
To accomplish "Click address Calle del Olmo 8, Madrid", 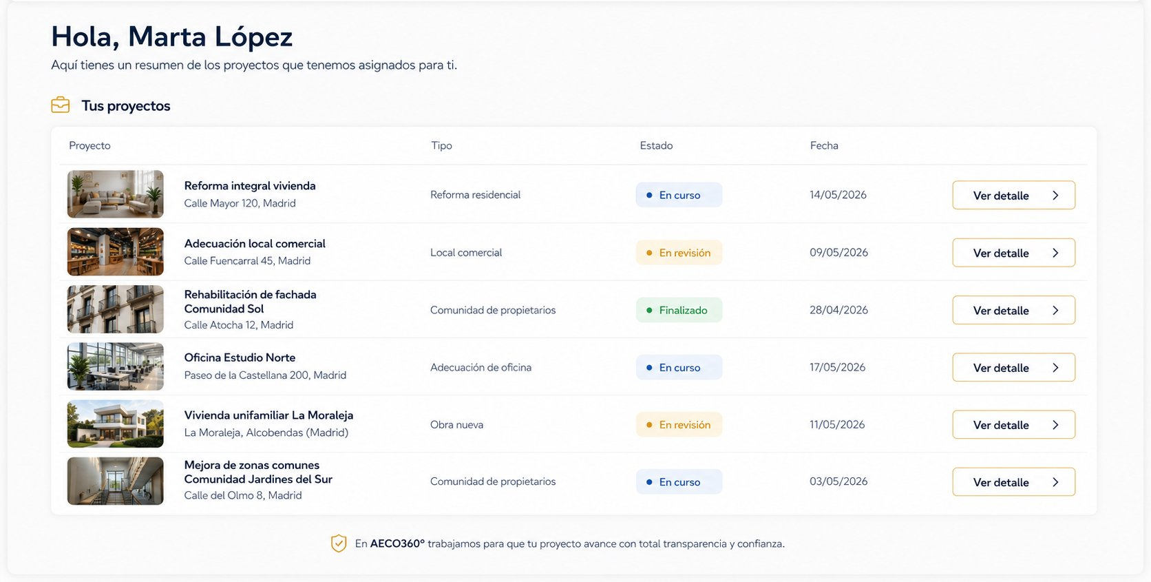I will coord(242,495).
